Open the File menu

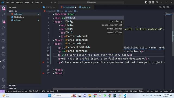pyautogui.click(x=7, y=2)
